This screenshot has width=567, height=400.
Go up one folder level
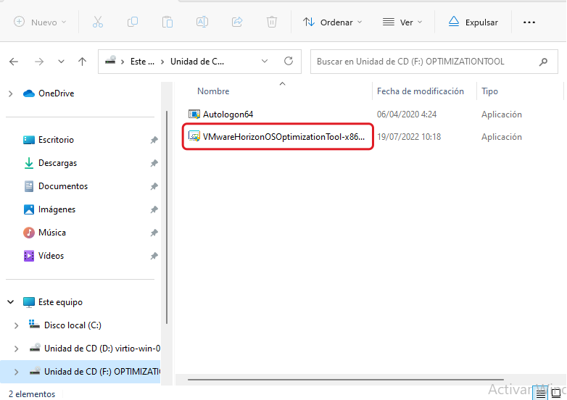point(83,62)
